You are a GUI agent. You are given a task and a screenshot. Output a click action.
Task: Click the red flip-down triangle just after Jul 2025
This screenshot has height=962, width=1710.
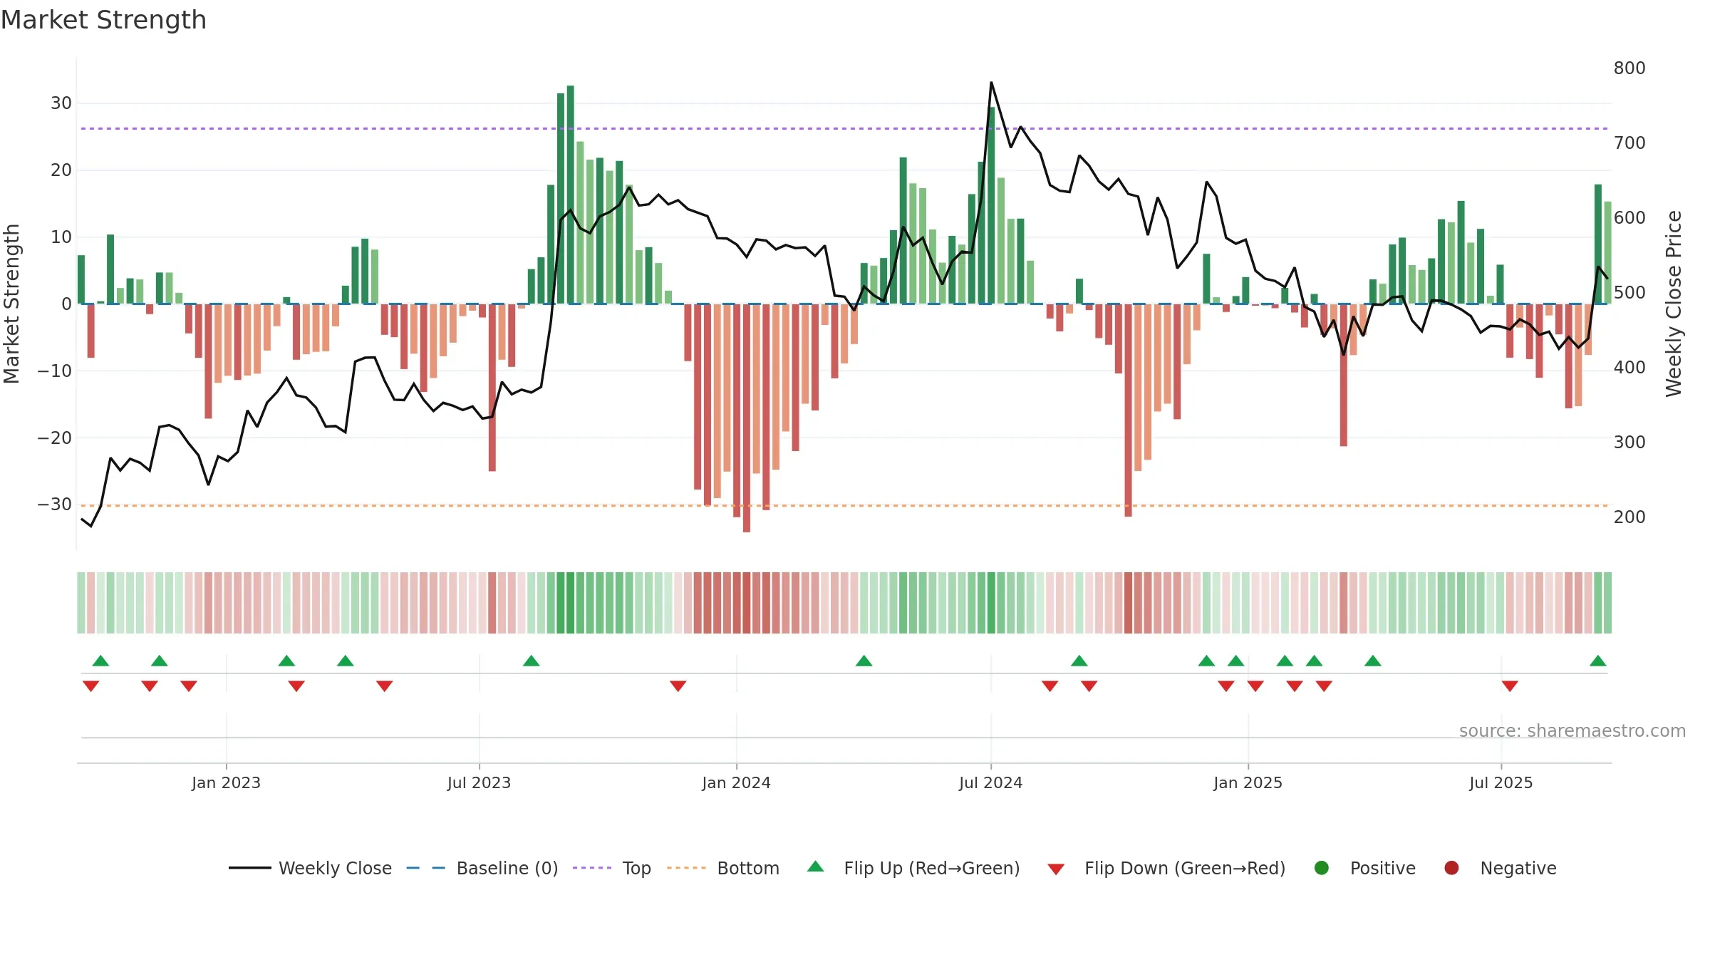tap(1510, 686)
